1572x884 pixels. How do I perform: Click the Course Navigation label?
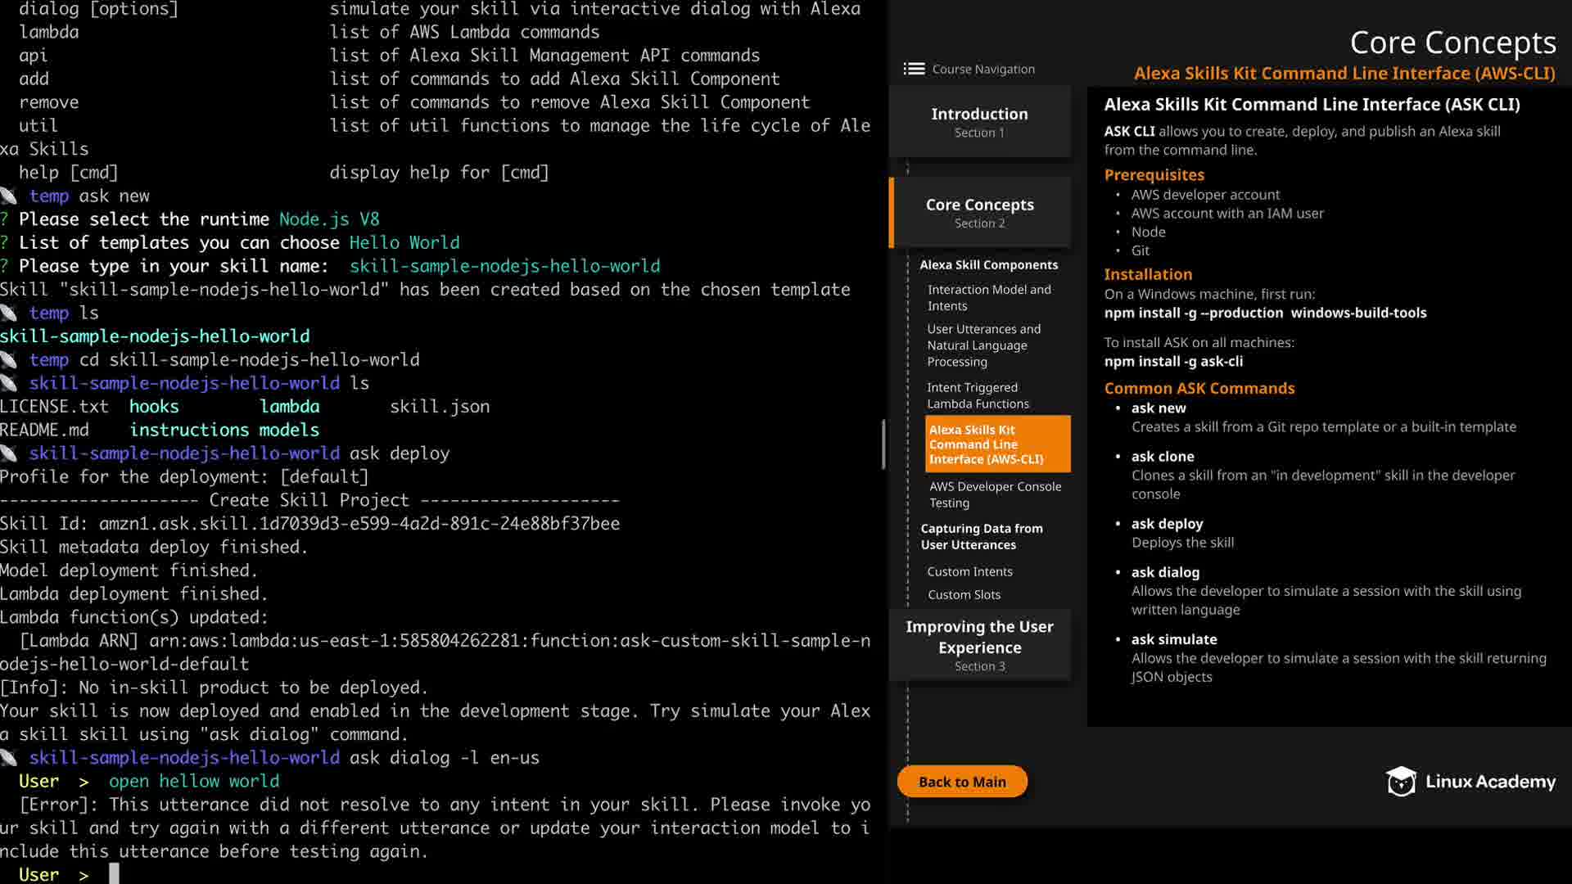(x=983, y=69)
